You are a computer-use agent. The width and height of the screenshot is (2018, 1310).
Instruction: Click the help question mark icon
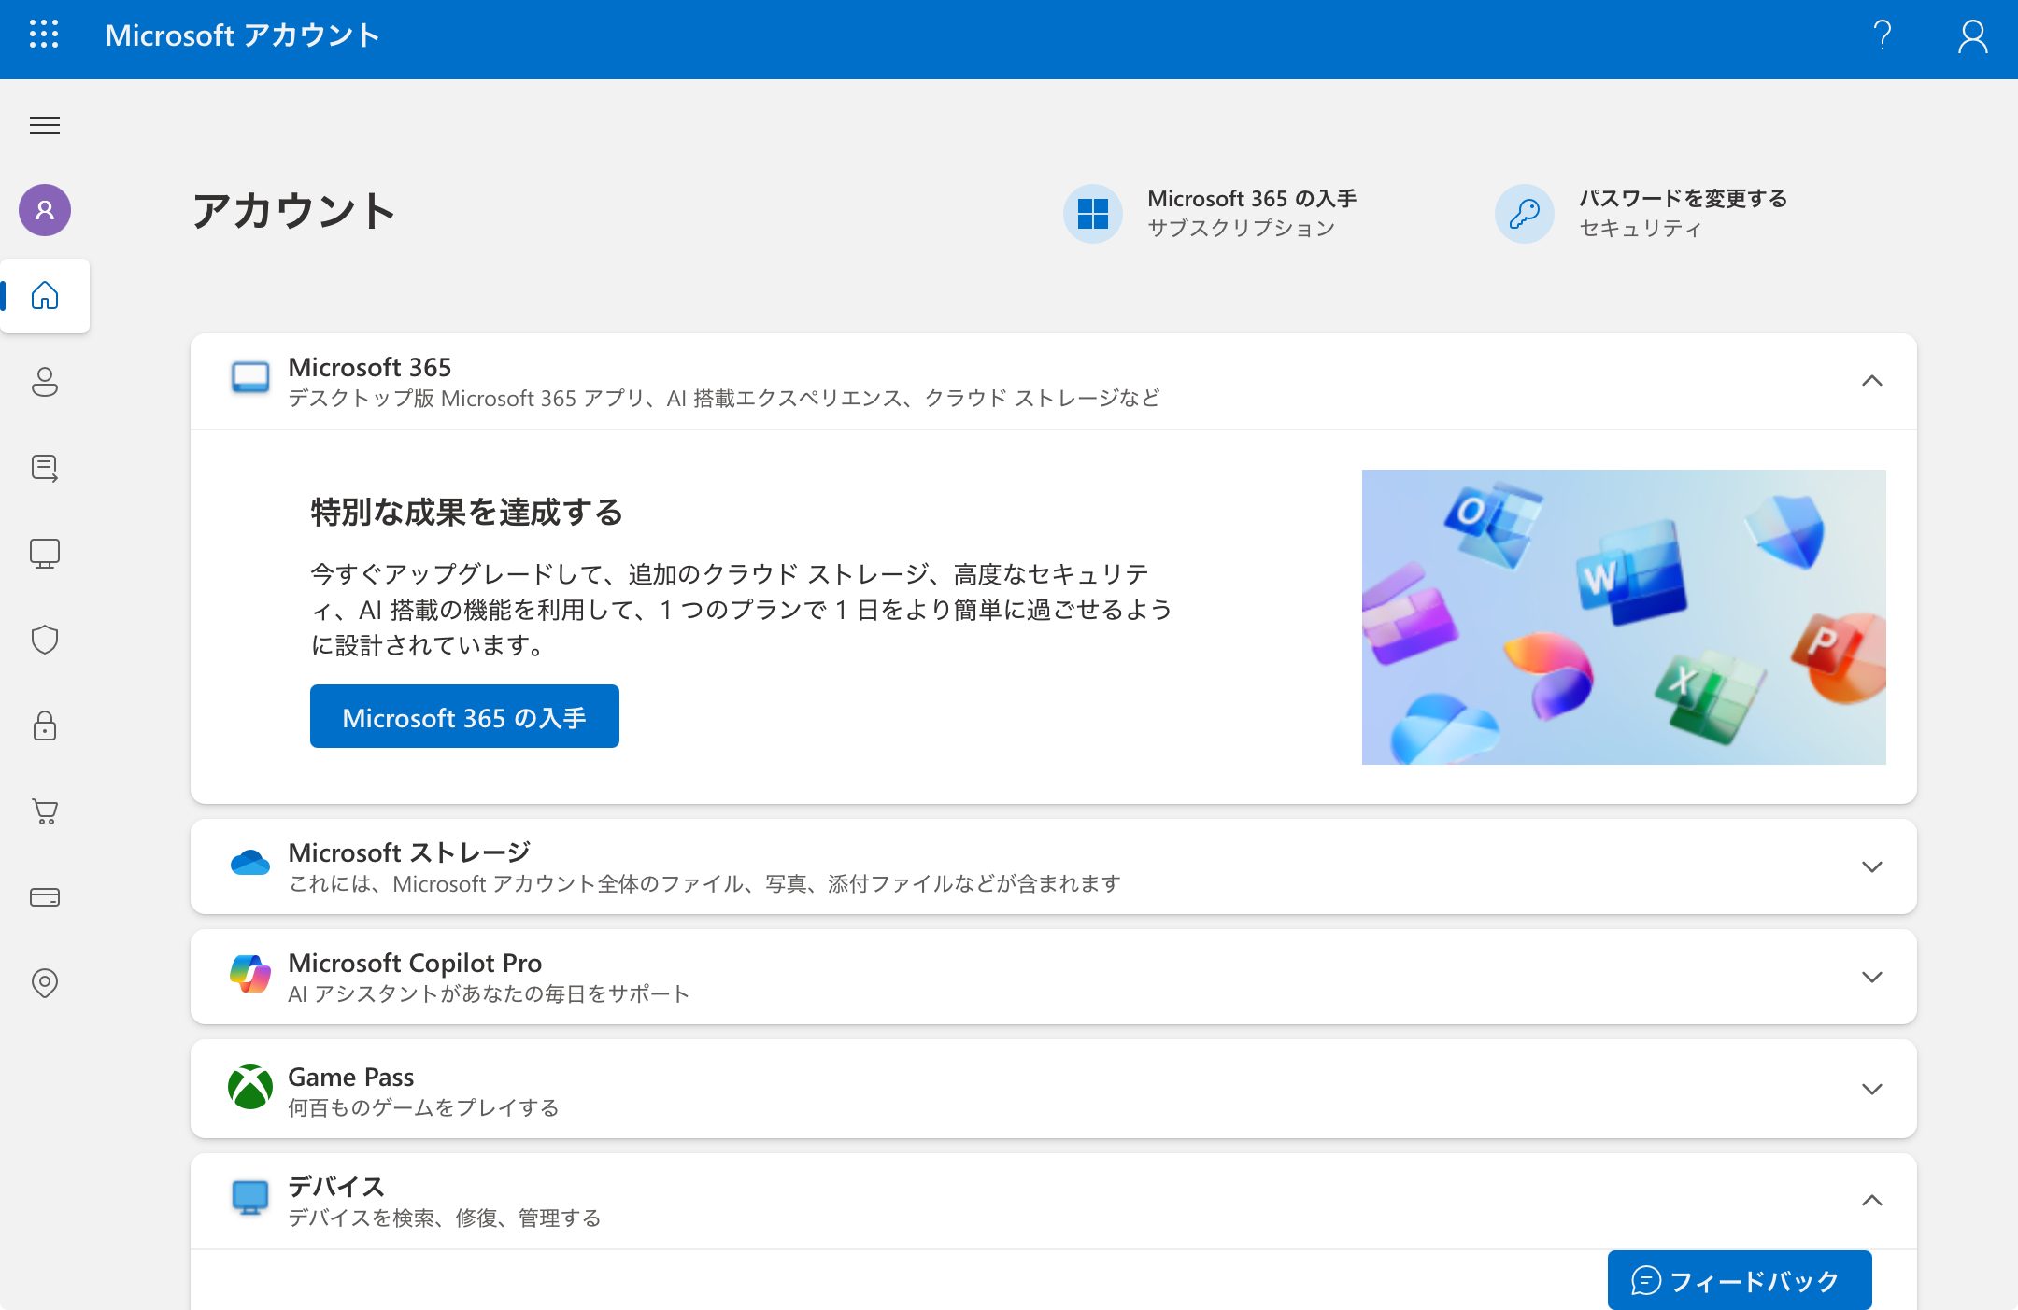1883,35
